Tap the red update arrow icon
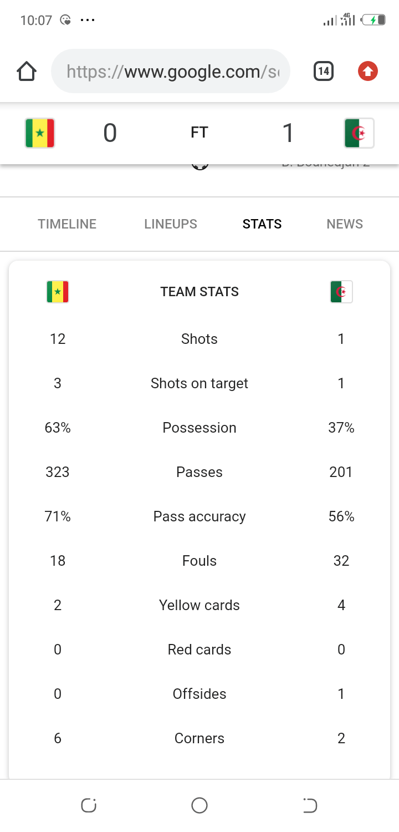This screenshot has height=832, width=399. click(x=367, y=71)
